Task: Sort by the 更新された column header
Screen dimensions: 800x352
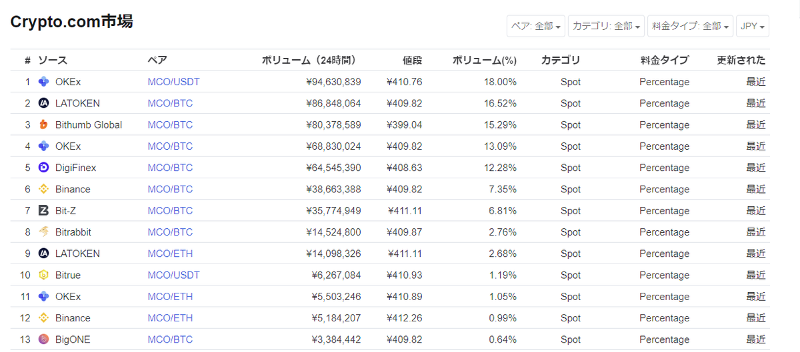Action: (741, 60)
